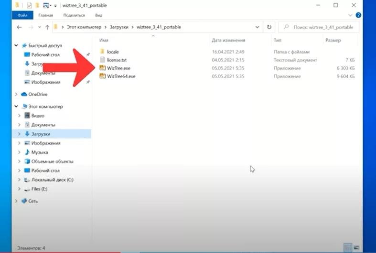
Task: Open recent locations dropdown arrow
Action: point(40,27)
